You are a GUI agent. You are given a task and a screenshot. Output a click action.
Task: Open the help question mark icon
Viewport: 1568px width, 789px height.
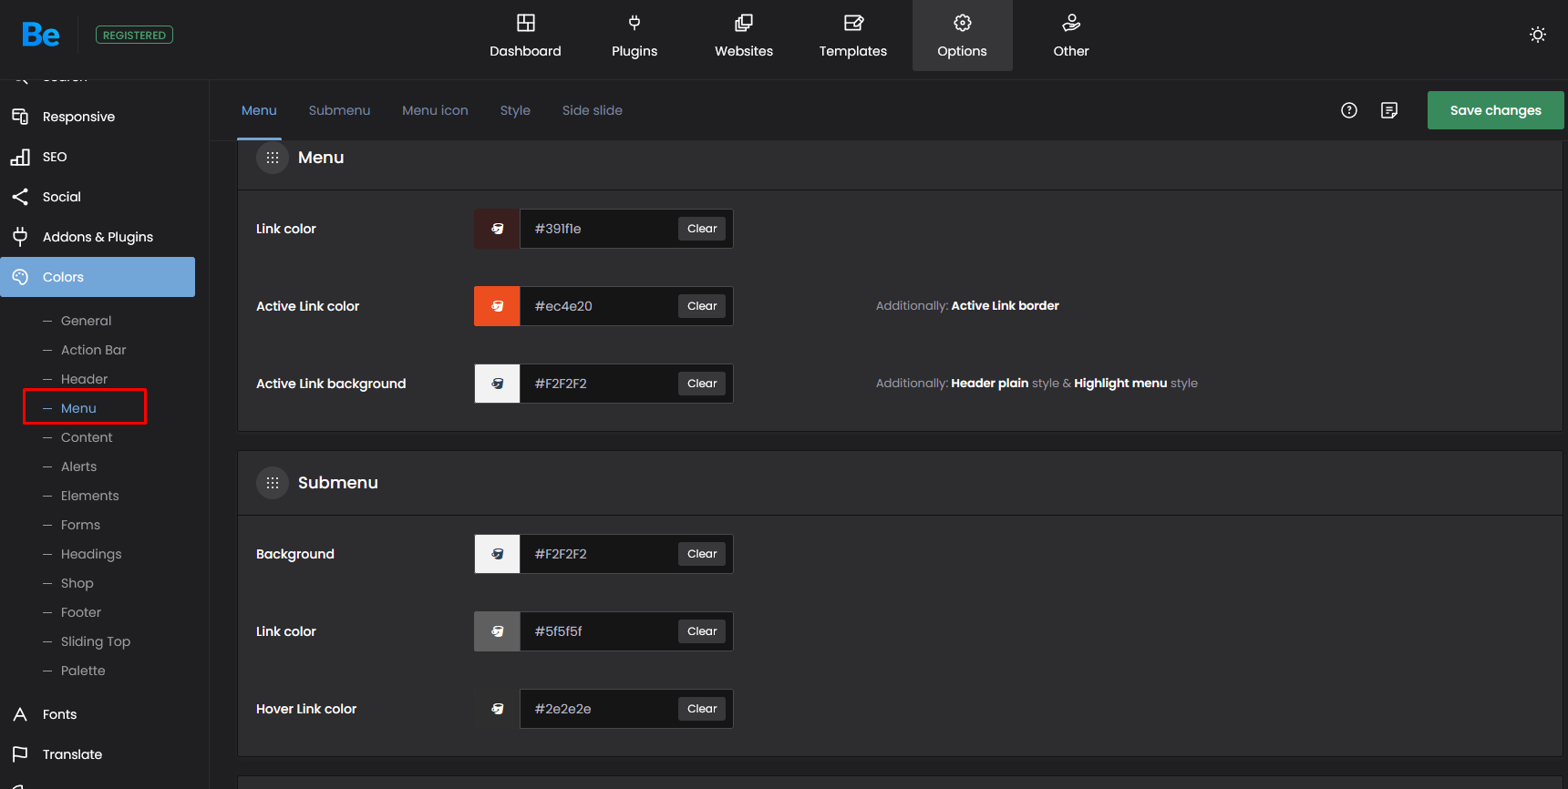(x=1349, y=110)
